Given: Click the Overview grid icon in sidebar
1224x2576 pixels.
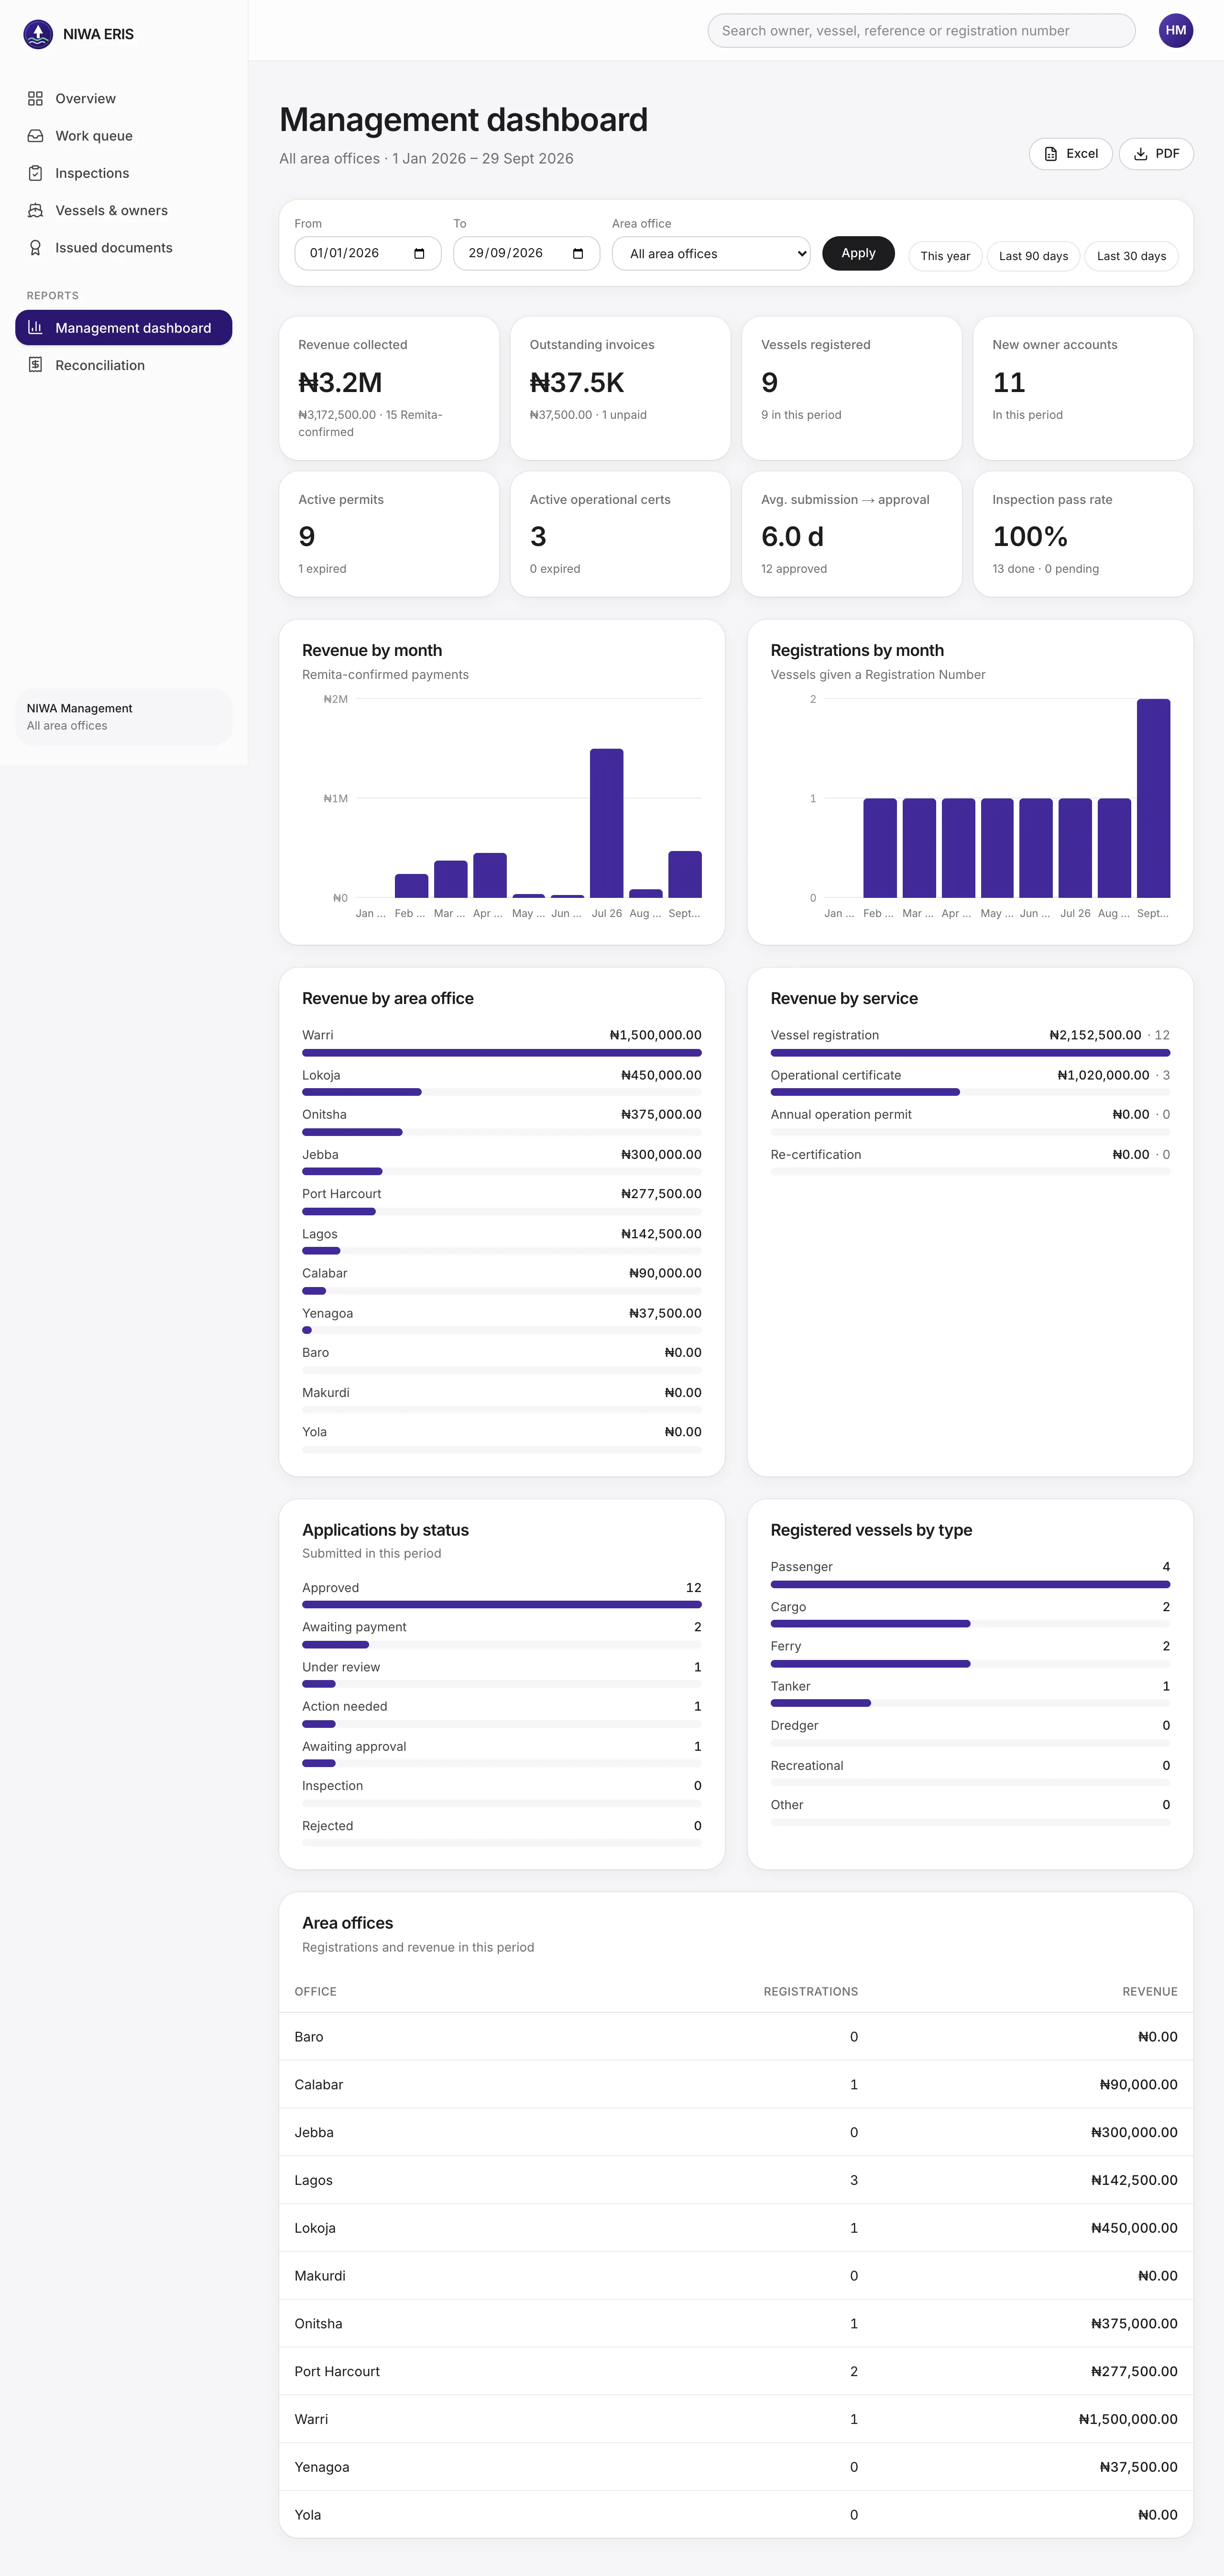Looking at the screenshot, I should point(36,98).
